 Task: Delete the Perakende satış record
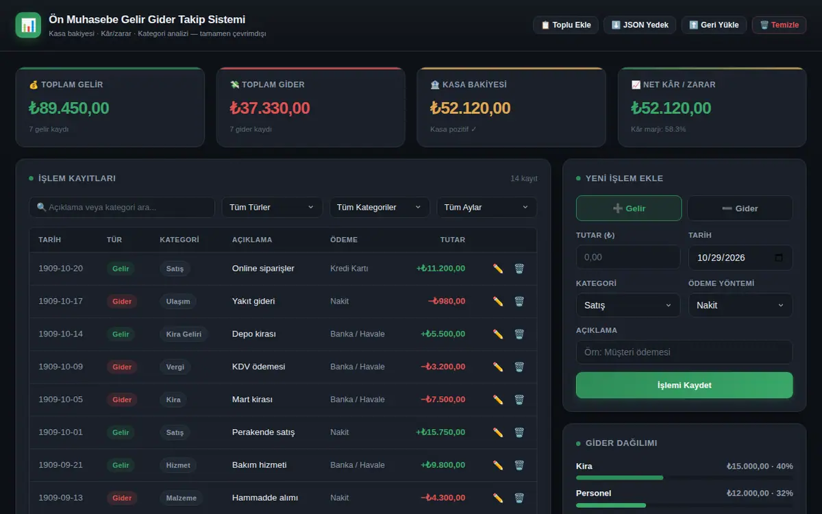(x=519, y=432)
